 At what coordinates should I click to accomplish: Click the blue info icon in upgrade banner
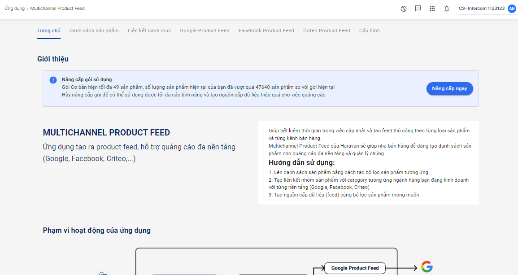(x=53, y=80)
